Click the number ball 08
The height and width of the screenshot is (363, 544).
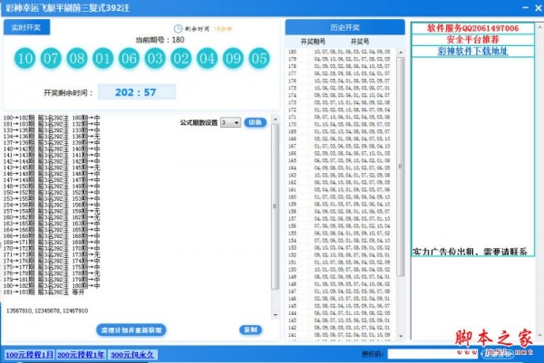[77, 58]
